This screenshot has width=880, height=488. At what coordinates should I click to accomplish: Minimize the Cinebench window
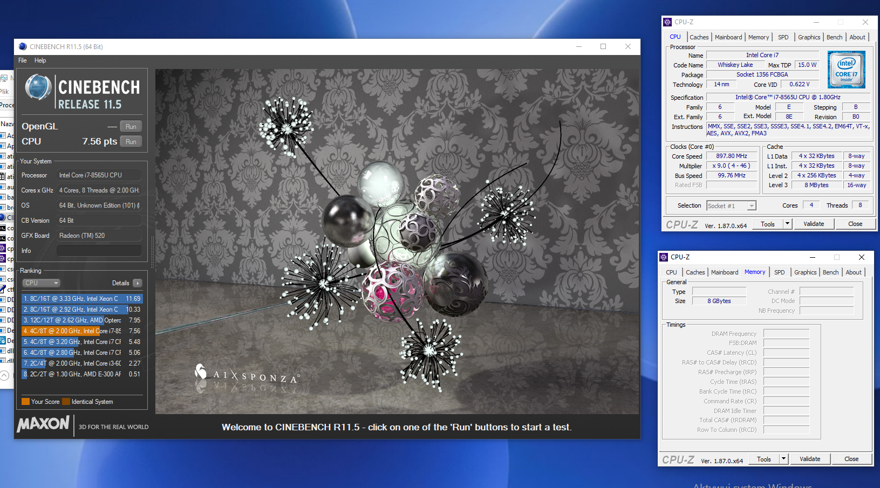pyautogui.click(x=579, y=47)
